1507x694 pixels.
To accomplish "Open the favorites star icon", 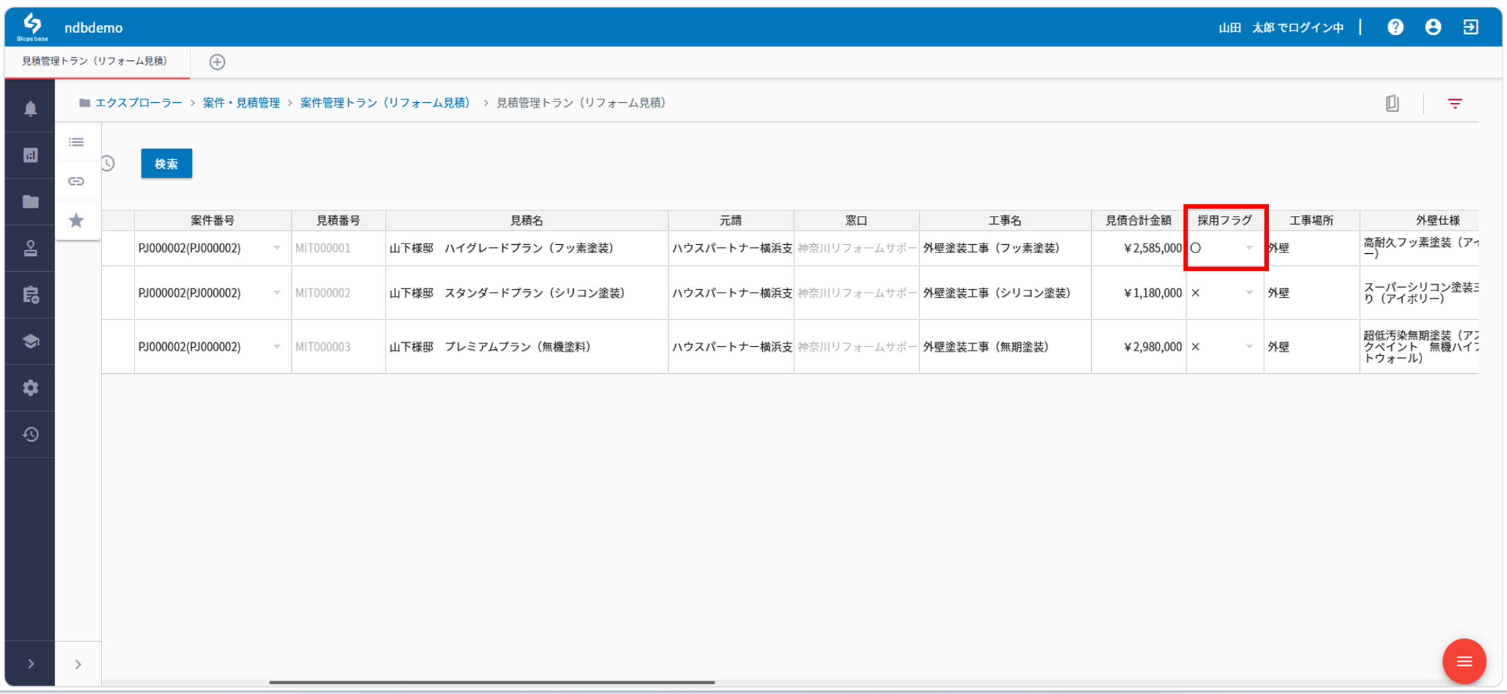I will [77, 220].
